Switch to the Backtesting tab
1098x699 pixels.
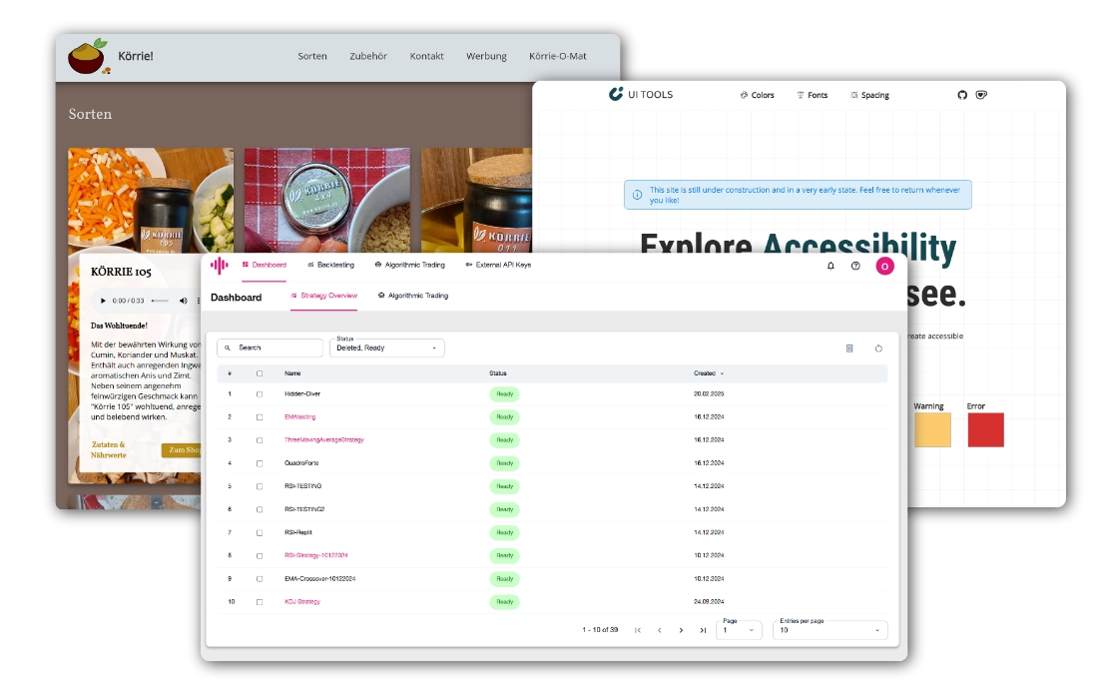pos(329,265)
